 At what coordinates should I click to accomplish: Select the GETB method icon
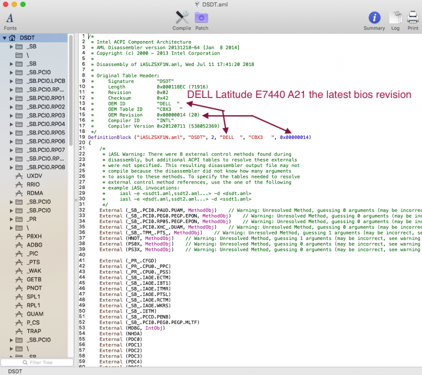pos(19,279)
